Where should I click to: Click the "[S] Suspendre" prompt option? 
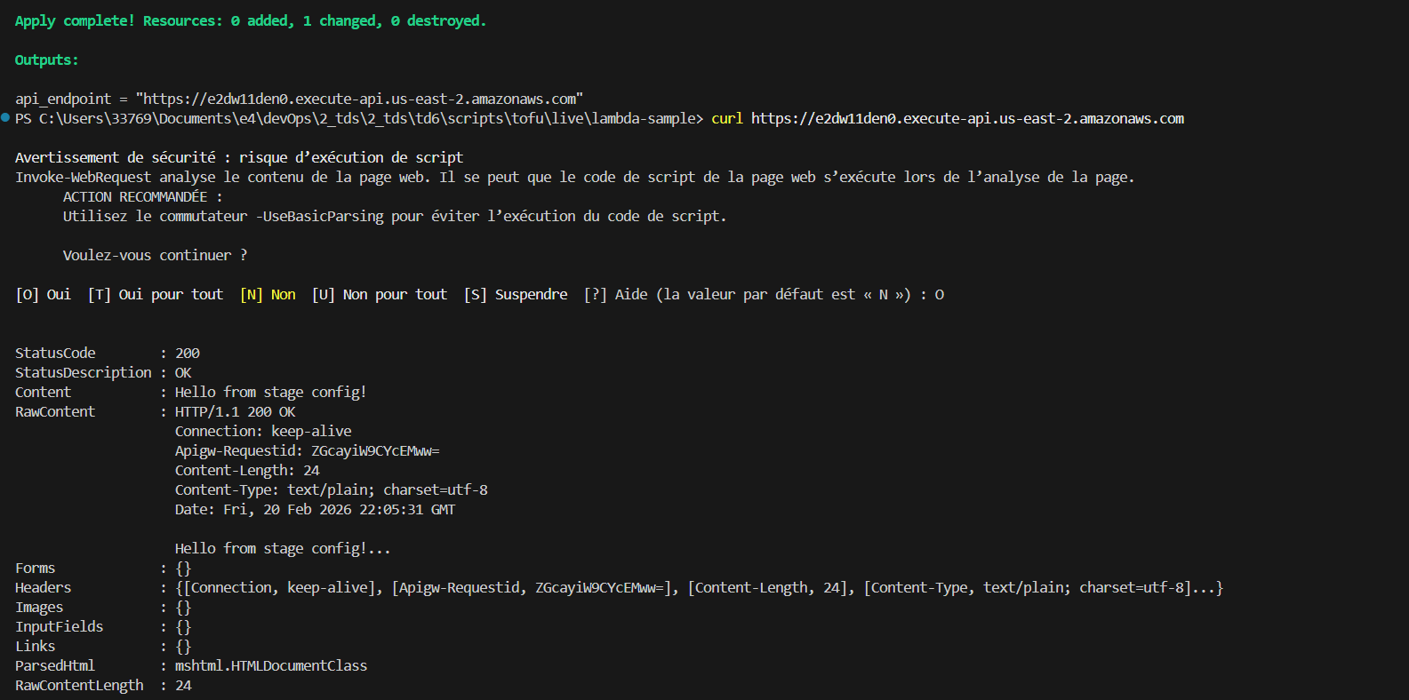coord(516,294)
